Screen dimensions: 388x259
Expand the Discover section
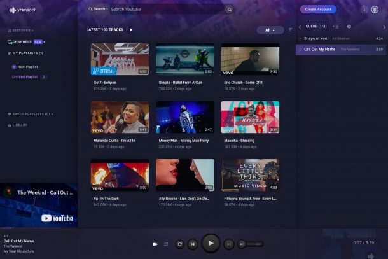point(20,31)
